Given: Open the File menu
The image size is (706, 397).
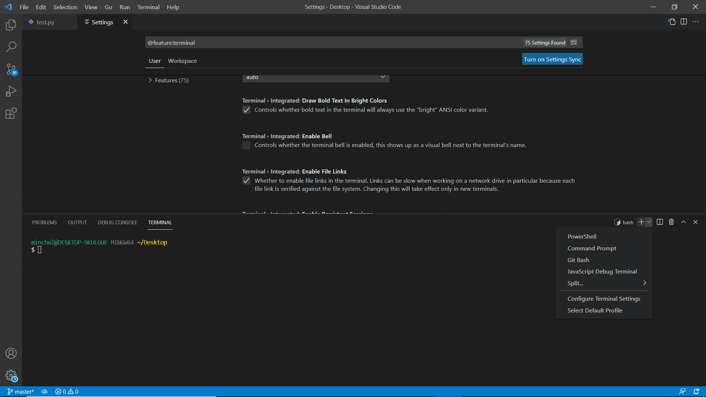Looking at the screenshot, I should coord(24,7).
